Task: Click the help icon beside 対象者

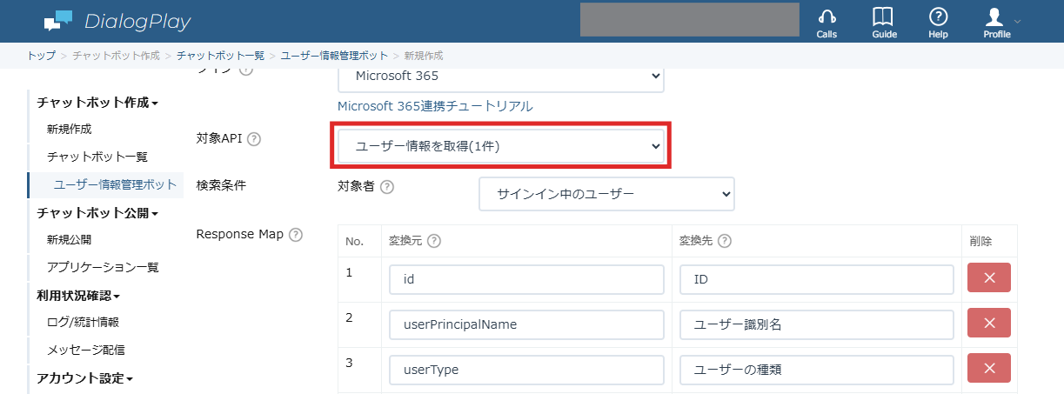Action: [x=387, y=187]
